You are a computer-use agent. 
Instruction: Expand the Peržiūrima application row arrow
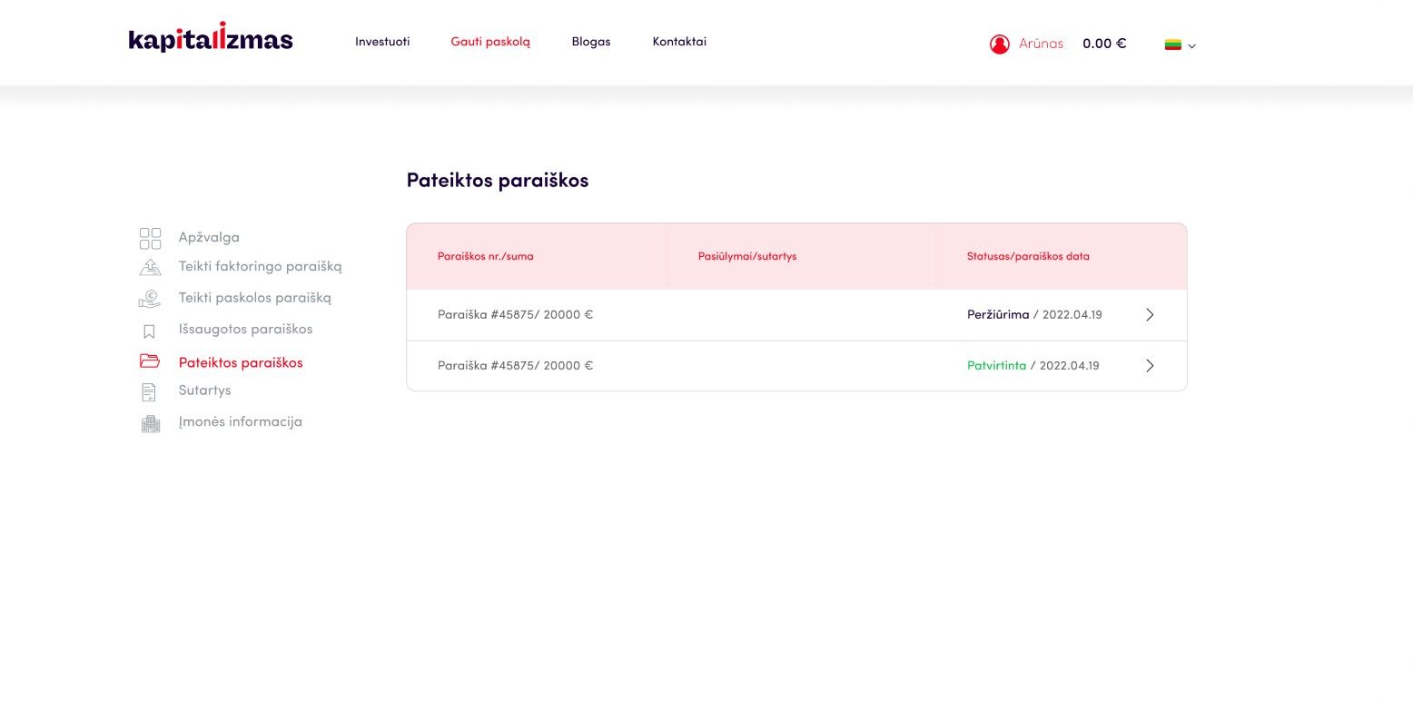(x=1150, y=315)
